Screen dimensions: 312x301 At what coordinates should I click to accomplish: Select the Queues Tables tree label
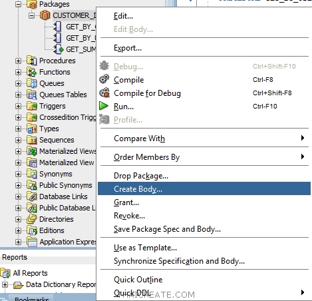coord(63,95)
